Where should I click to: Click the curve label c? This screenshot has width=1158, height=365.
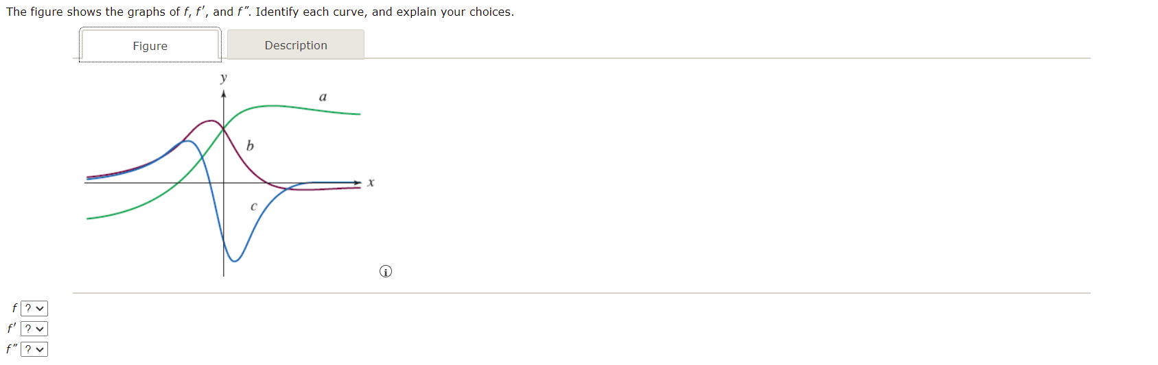pos(253,206)
